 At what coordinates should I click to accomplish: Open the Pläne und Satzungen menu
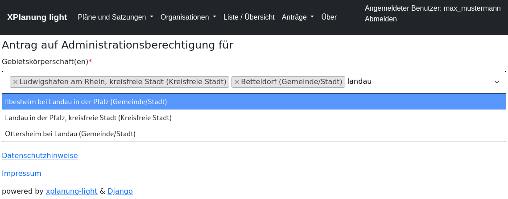click(115, 17)
